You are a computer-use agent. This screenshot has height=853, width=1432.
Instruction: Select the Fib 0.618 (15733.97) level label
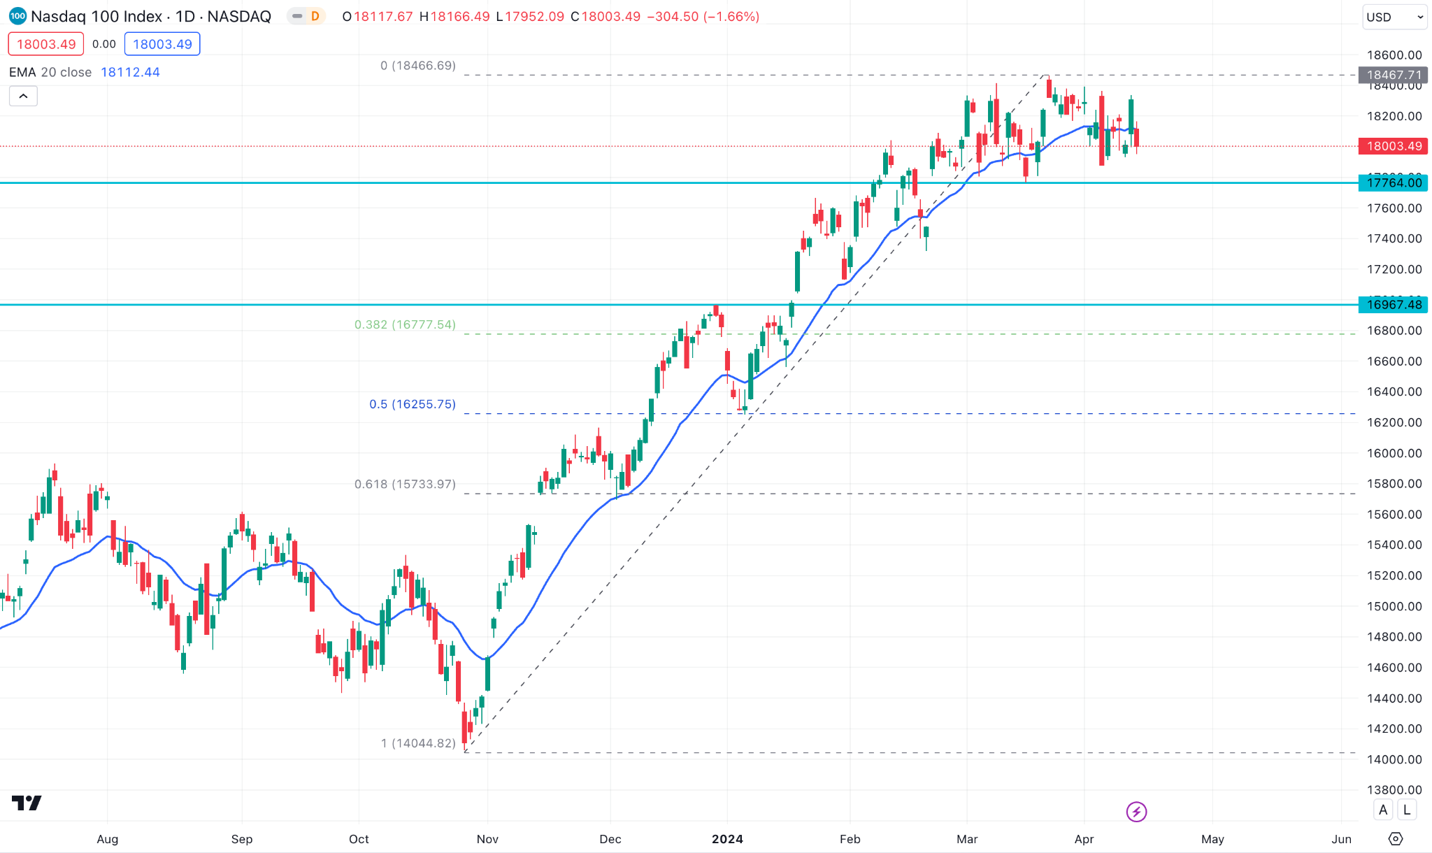click(x=405, y=484)
